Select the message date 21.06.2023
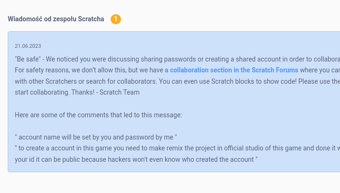 tap(28, 46)
